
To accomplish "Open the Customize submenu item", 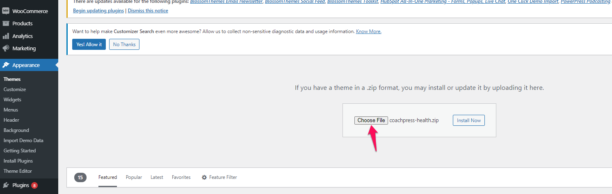I will [x=15, y=89].
